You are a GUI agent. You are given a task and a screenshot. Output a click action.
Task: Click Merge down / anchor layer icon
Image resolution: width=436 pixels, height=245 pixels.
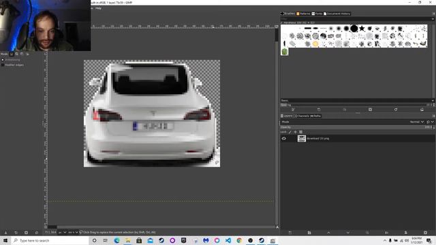(x=386, y=233)
